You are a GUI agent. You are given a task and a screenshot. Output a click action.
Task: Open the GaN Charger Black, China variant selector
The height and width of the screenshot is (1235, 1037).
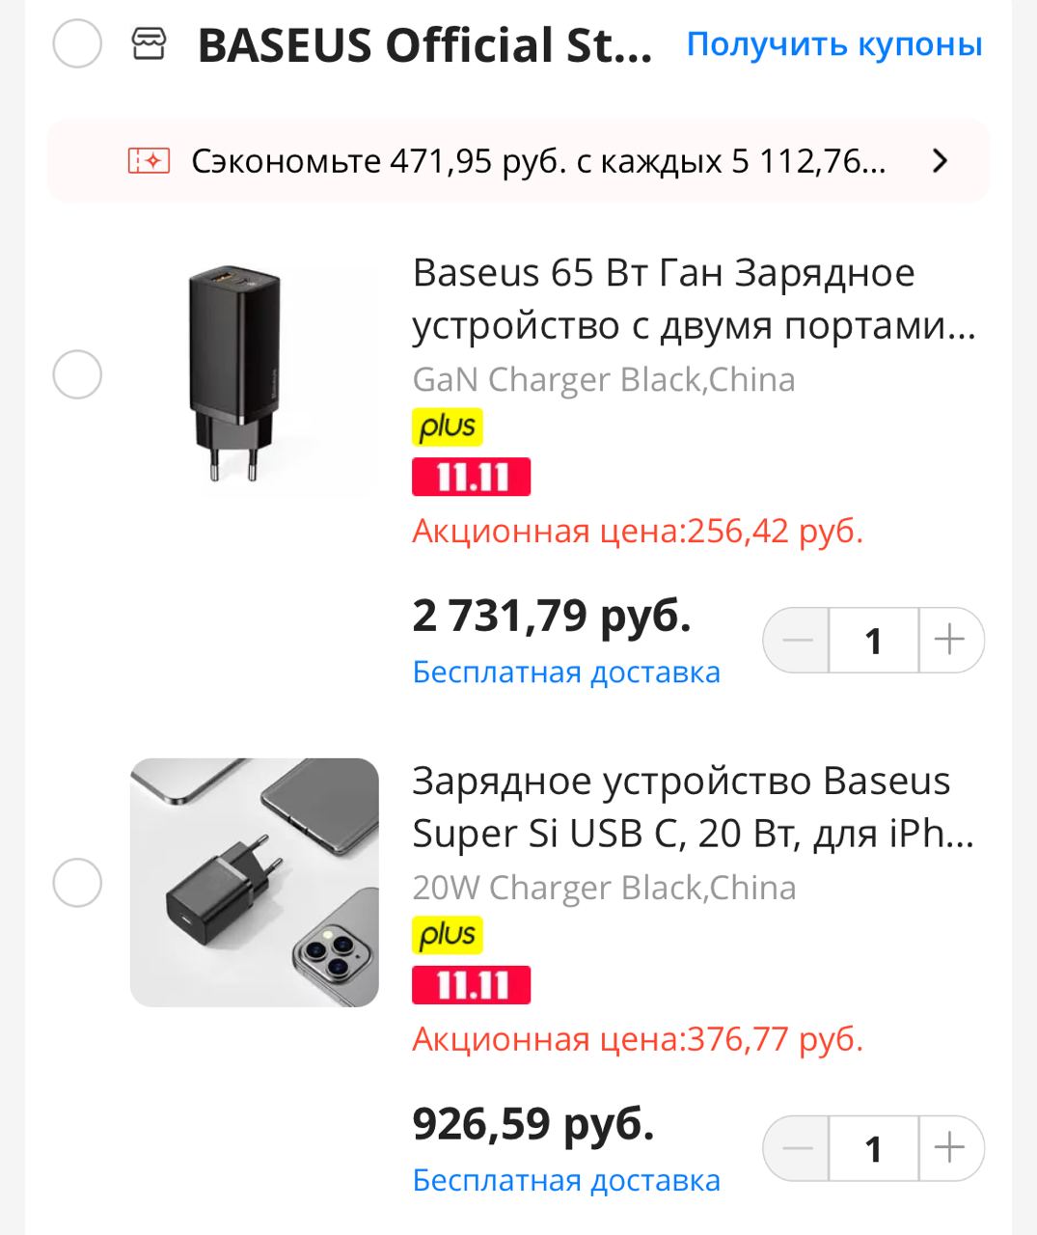click(x=604, y=380)
